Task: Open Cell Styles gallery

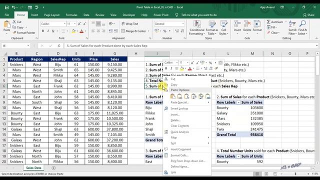Action: (223, 28)
